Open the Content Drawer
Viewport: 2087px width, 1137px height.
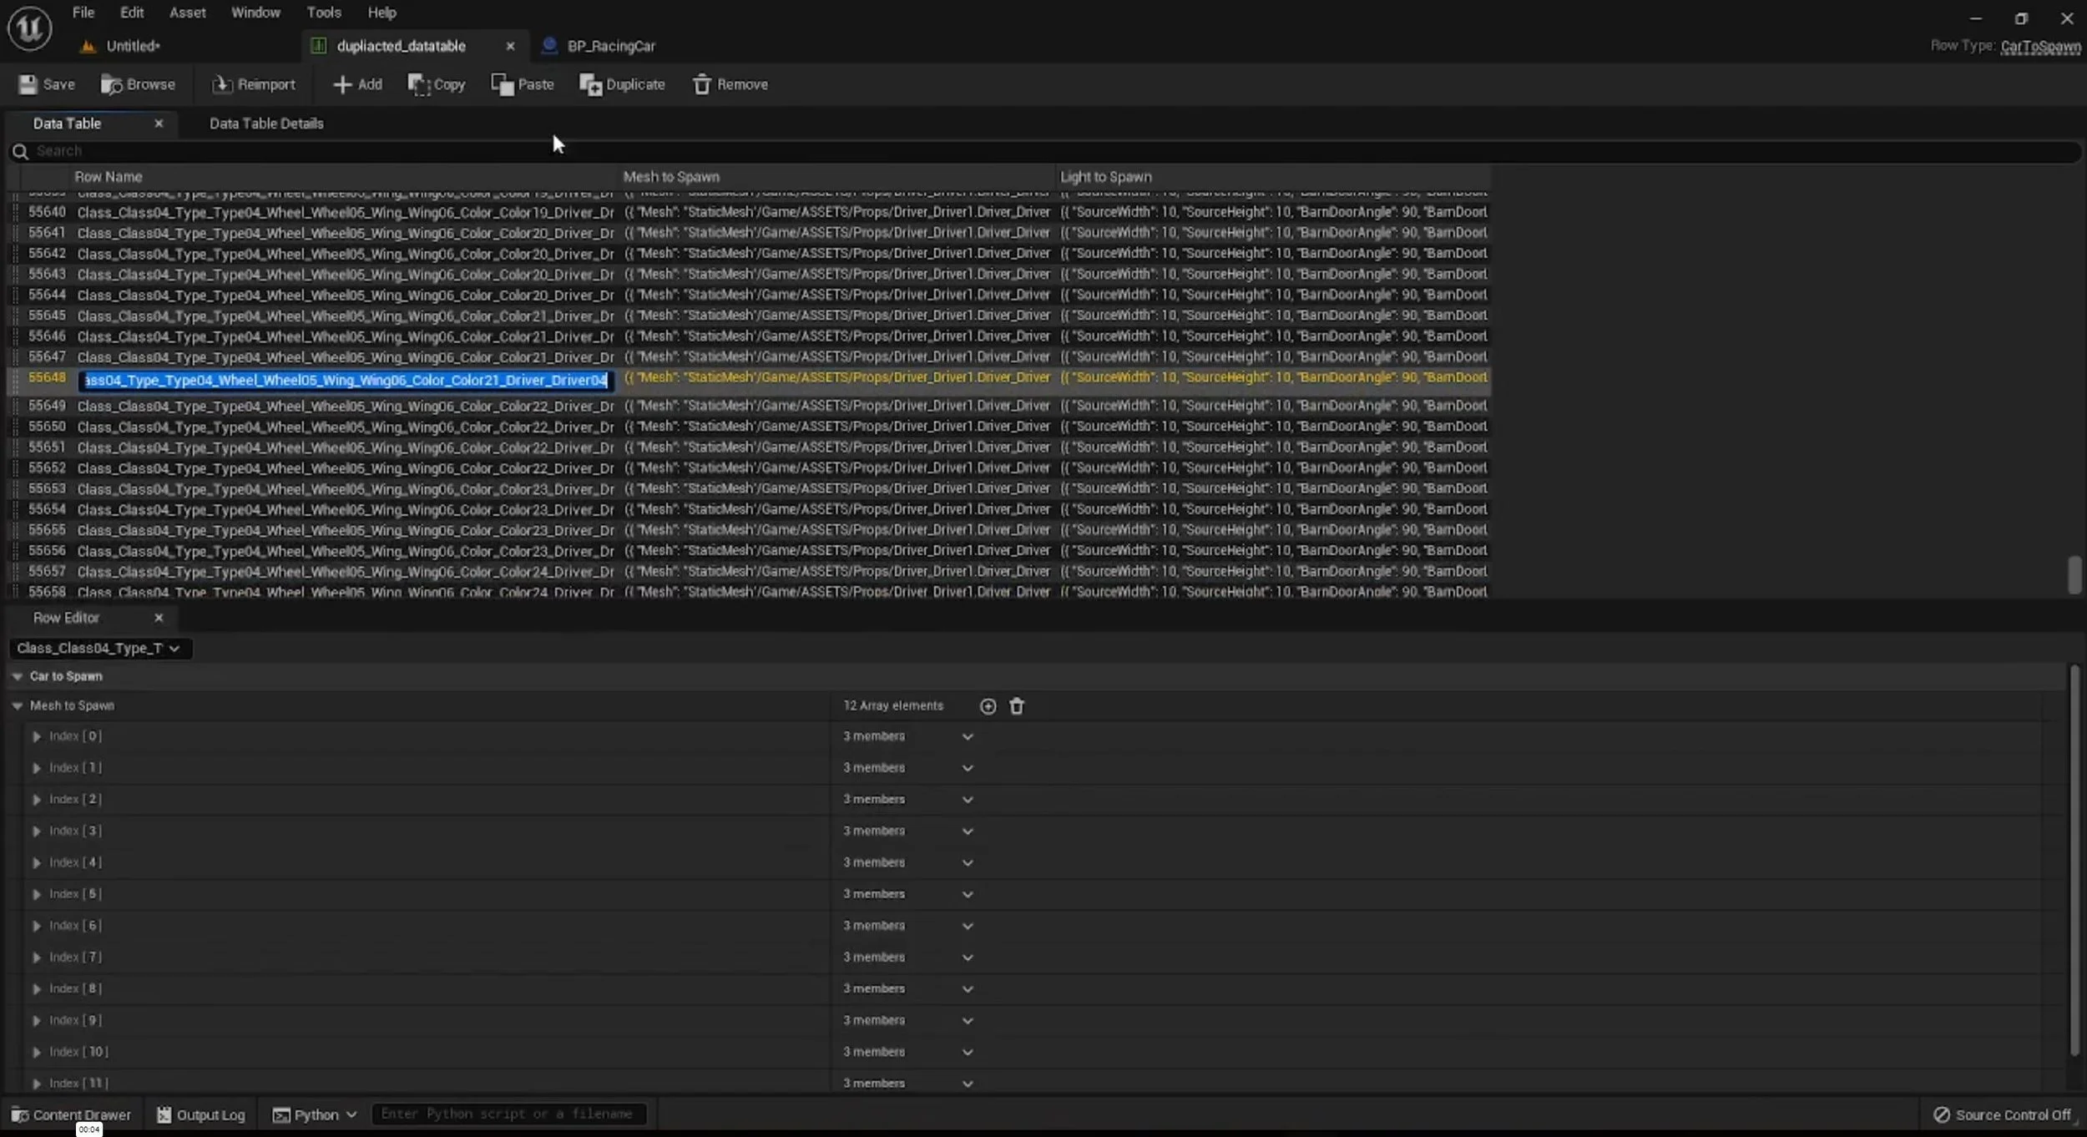pyautogui.click(x=71, y=1114)
